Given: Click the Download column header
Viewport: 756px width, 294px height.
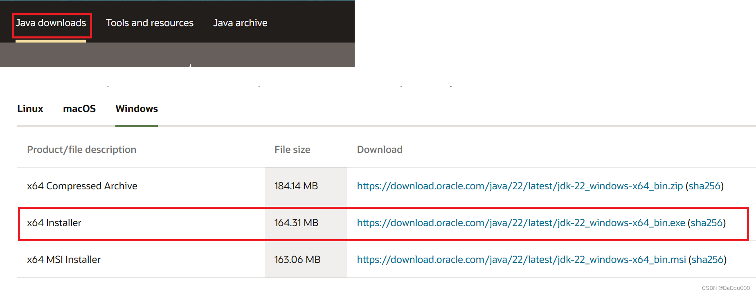Looking at the screenshot, I should 380,150.
